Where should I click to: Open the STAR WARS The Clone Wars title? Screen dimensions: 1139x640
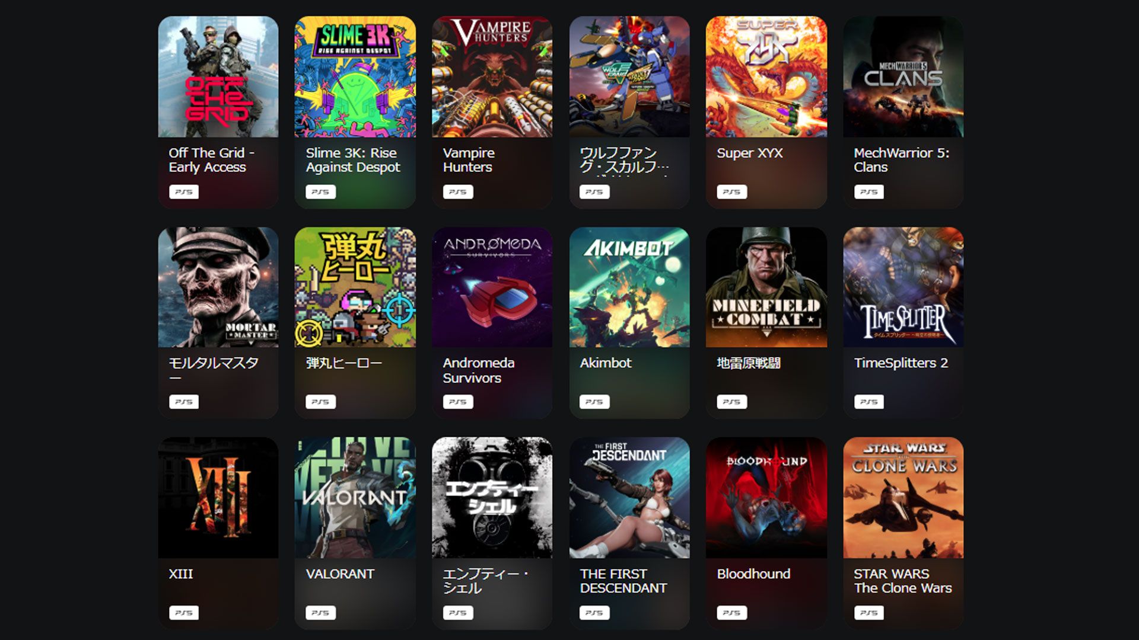point(902,581)
